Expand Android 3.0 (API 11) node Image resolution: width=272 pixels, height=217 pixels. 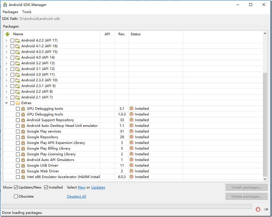[x=7, y=75]
